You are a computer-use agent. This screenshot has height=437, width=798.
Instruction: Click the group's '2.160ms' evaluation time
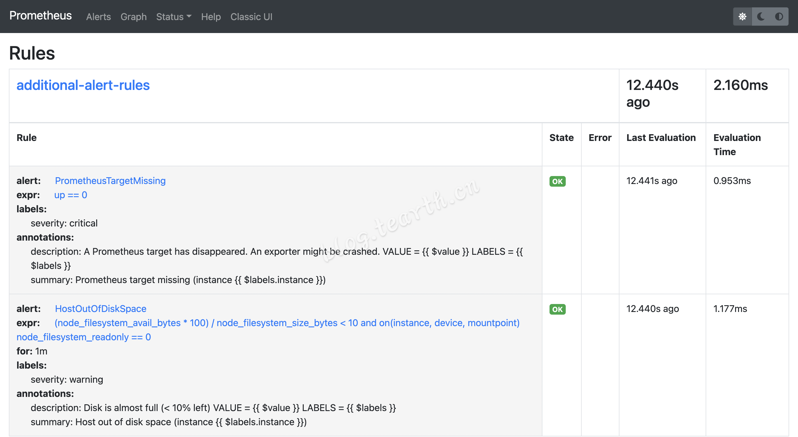(741, 85)
